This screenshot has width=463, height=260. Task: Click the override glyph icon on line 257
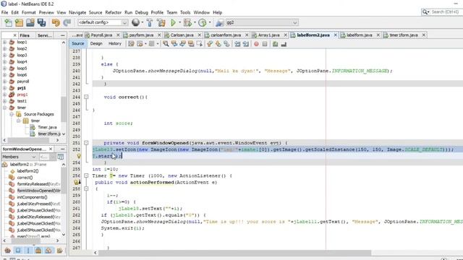[77, 182]
